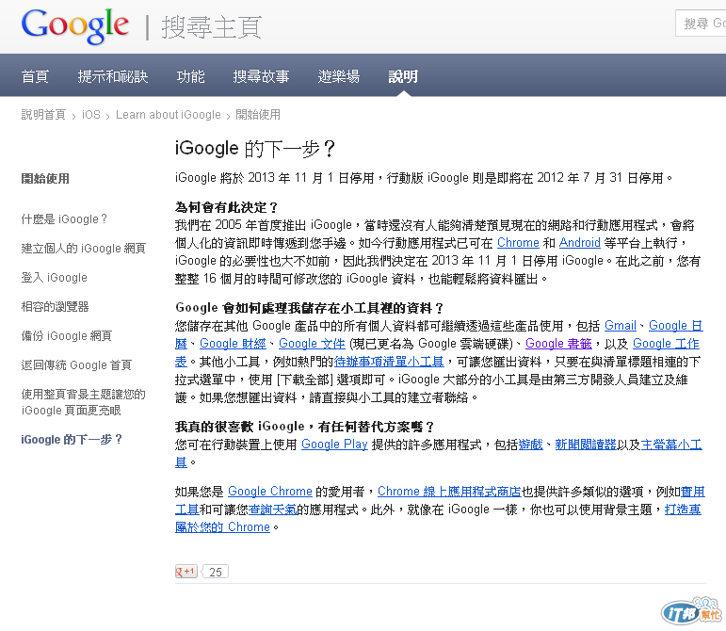Open the 搜尋故事 nav tab
The height and width of the screenshot is (631, 726).
[x=261, y=76]
